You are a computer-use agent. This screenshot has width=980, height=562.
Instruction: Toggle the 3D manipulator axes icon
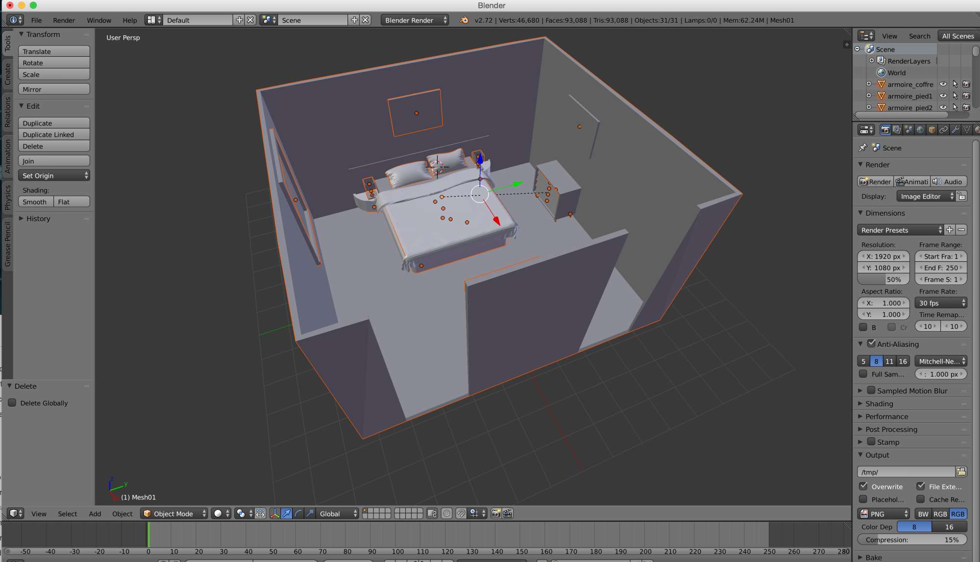(274, 513)
